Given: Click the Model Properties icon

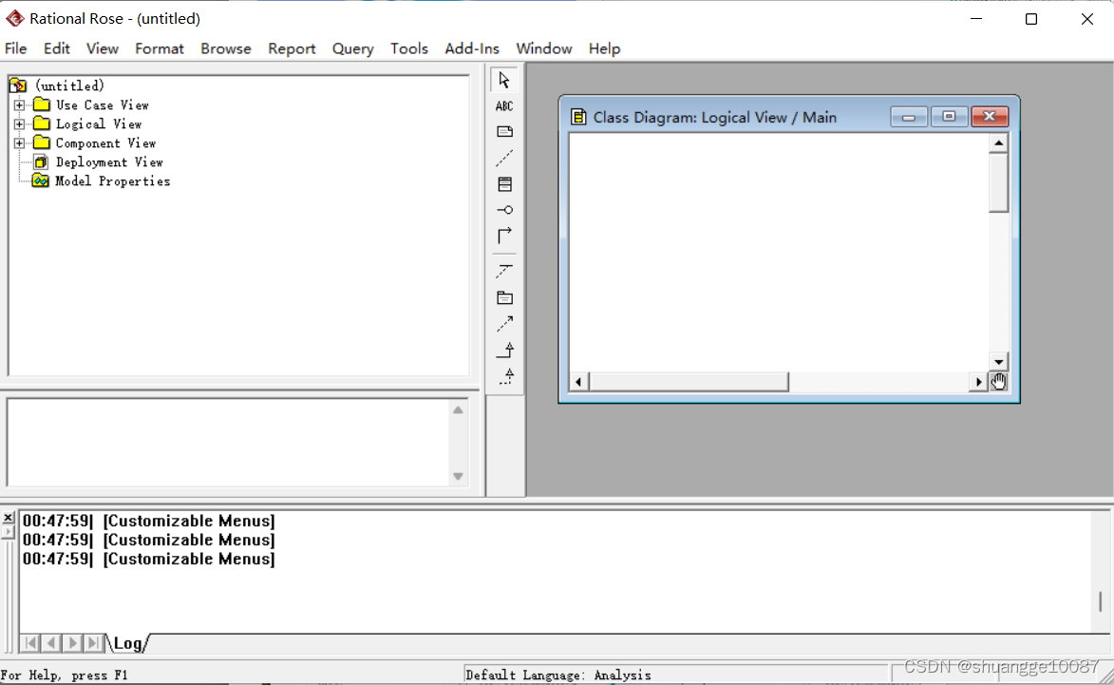Looking at the screenshot, I should point(41,181).
